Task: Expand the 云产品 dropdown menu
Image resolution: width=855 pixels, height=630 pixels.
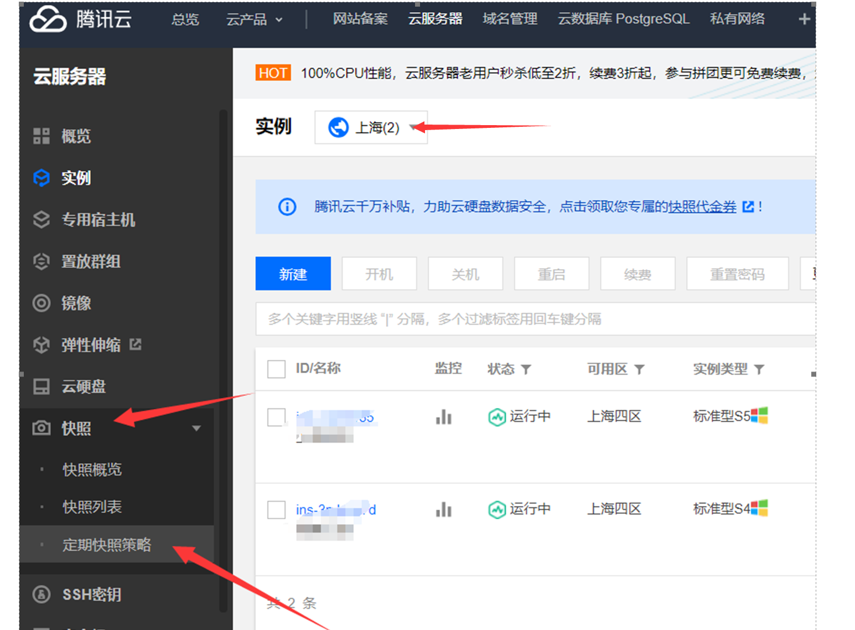Action: click(254, 20)
